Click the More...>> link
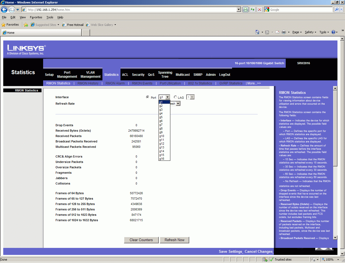Viewport: 345px width, 263px height. tap(254, 83)
